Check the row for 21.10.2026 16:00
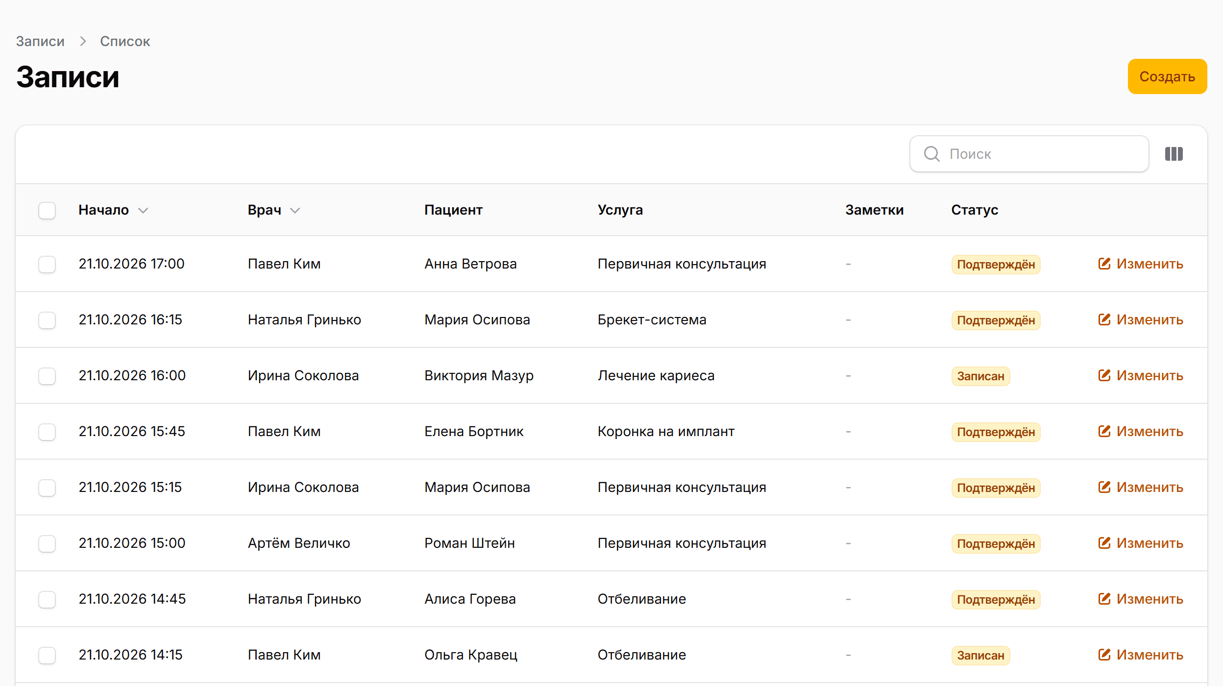This screenshot has width=1223, height=686. pyautogui.click(x=47, y=376)
